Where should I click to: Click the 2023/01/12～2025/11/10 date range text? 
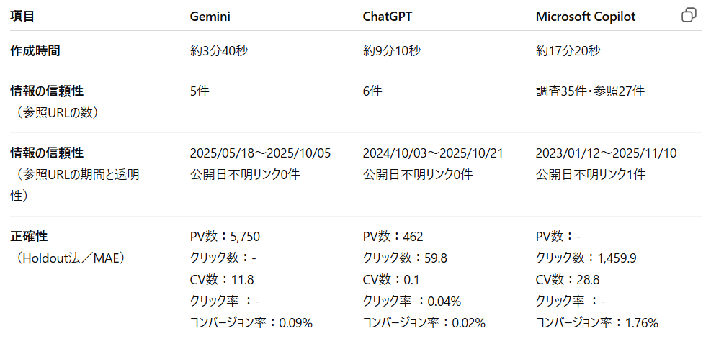pyautogui.click(x=606, y=153)
